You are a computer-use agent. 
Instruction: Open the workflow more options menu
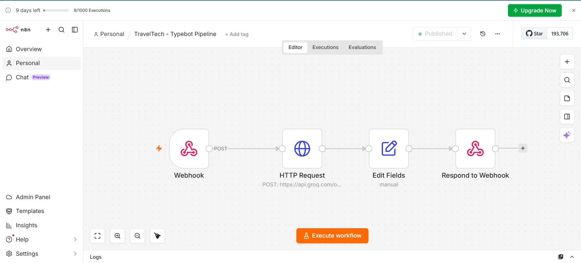coord(497,34)
